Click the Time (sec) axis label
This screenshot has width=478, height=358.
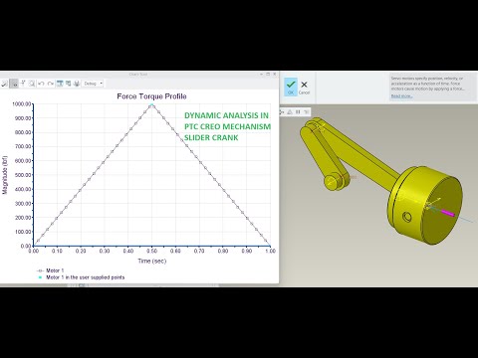pyautogui.click(x=152, y=261)
